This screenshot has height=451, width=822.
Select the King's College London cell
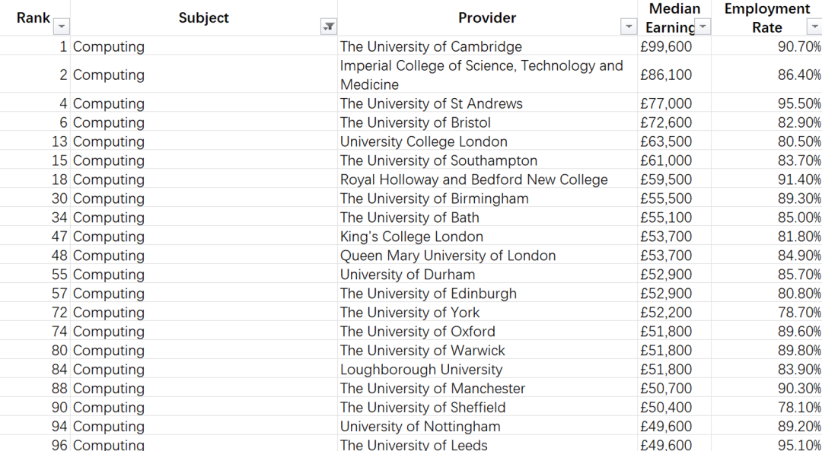tap(488, 237)
